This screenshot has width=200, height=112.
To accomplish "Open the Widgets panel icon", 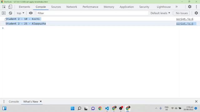I will pyautogui.click(x=4, y=108).
